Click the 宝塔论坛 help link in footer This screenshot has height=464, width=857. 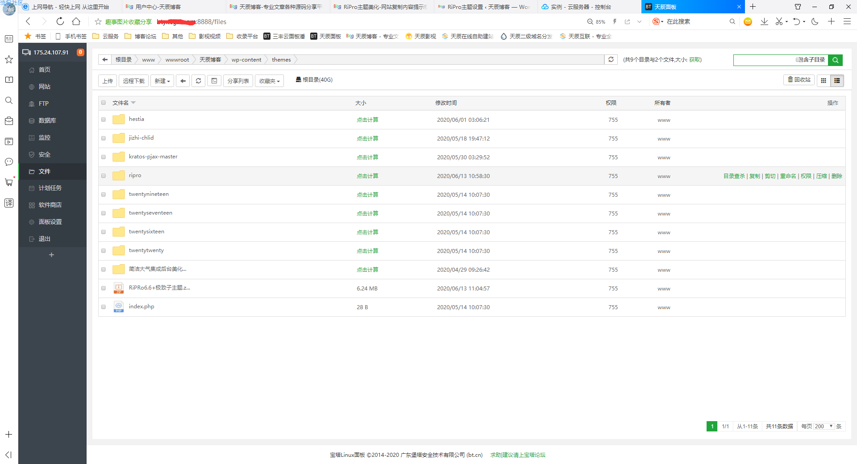518,455
